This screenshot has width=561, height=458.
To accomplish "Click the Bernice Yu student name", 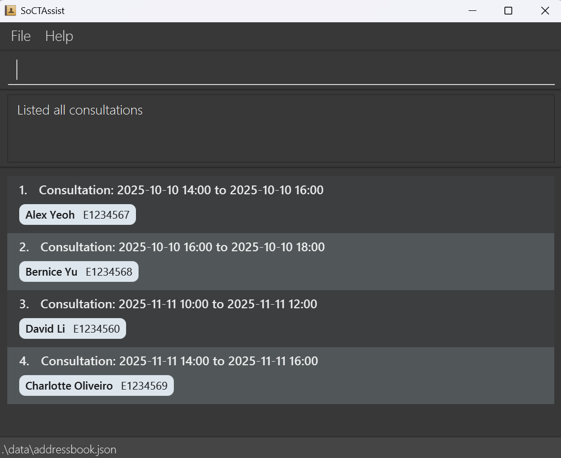I will point(51,272).
